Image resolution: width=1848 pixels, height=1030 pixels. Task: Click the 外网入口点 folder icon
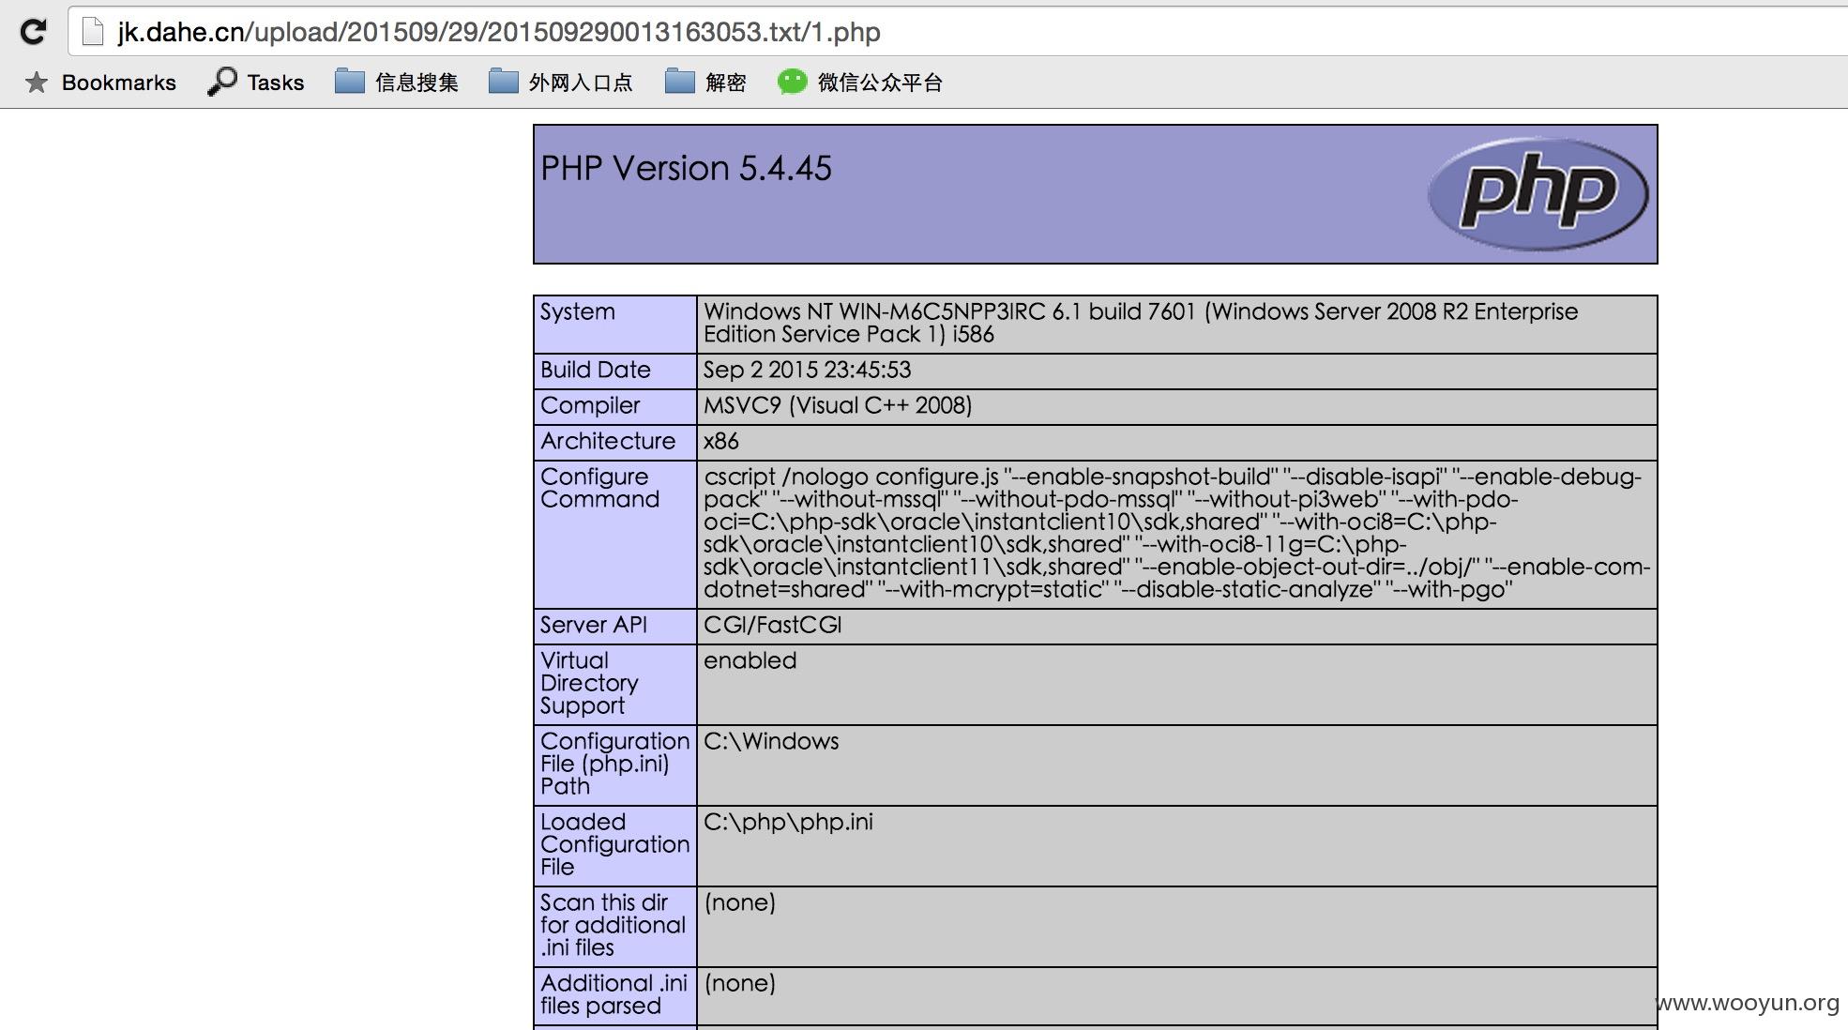pos(504,82)
